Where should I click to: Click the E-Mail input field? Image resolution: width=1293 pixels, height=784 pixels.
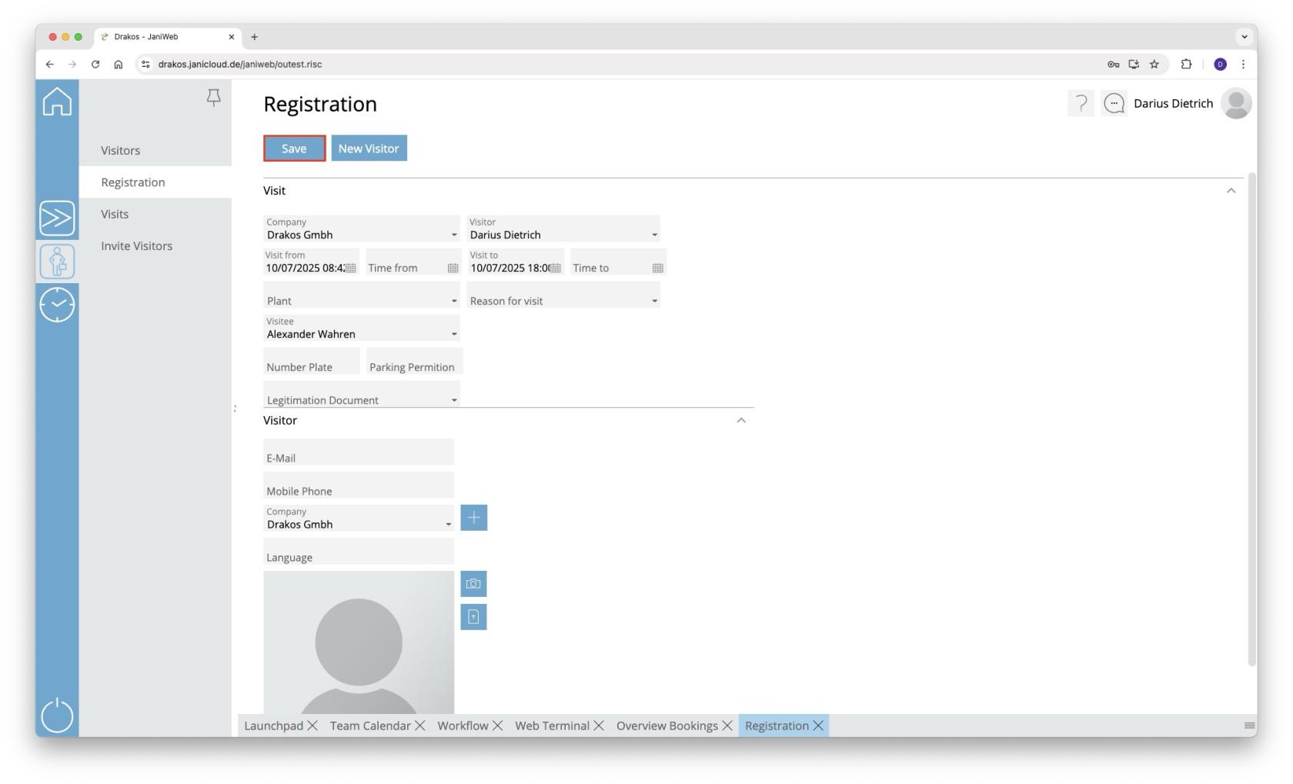pyautogui.click(x=358, y=453)
